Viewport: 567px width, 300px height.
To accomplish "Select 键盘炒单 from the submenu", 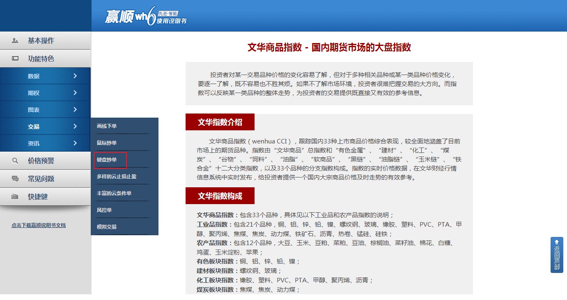I will (107, 160).
